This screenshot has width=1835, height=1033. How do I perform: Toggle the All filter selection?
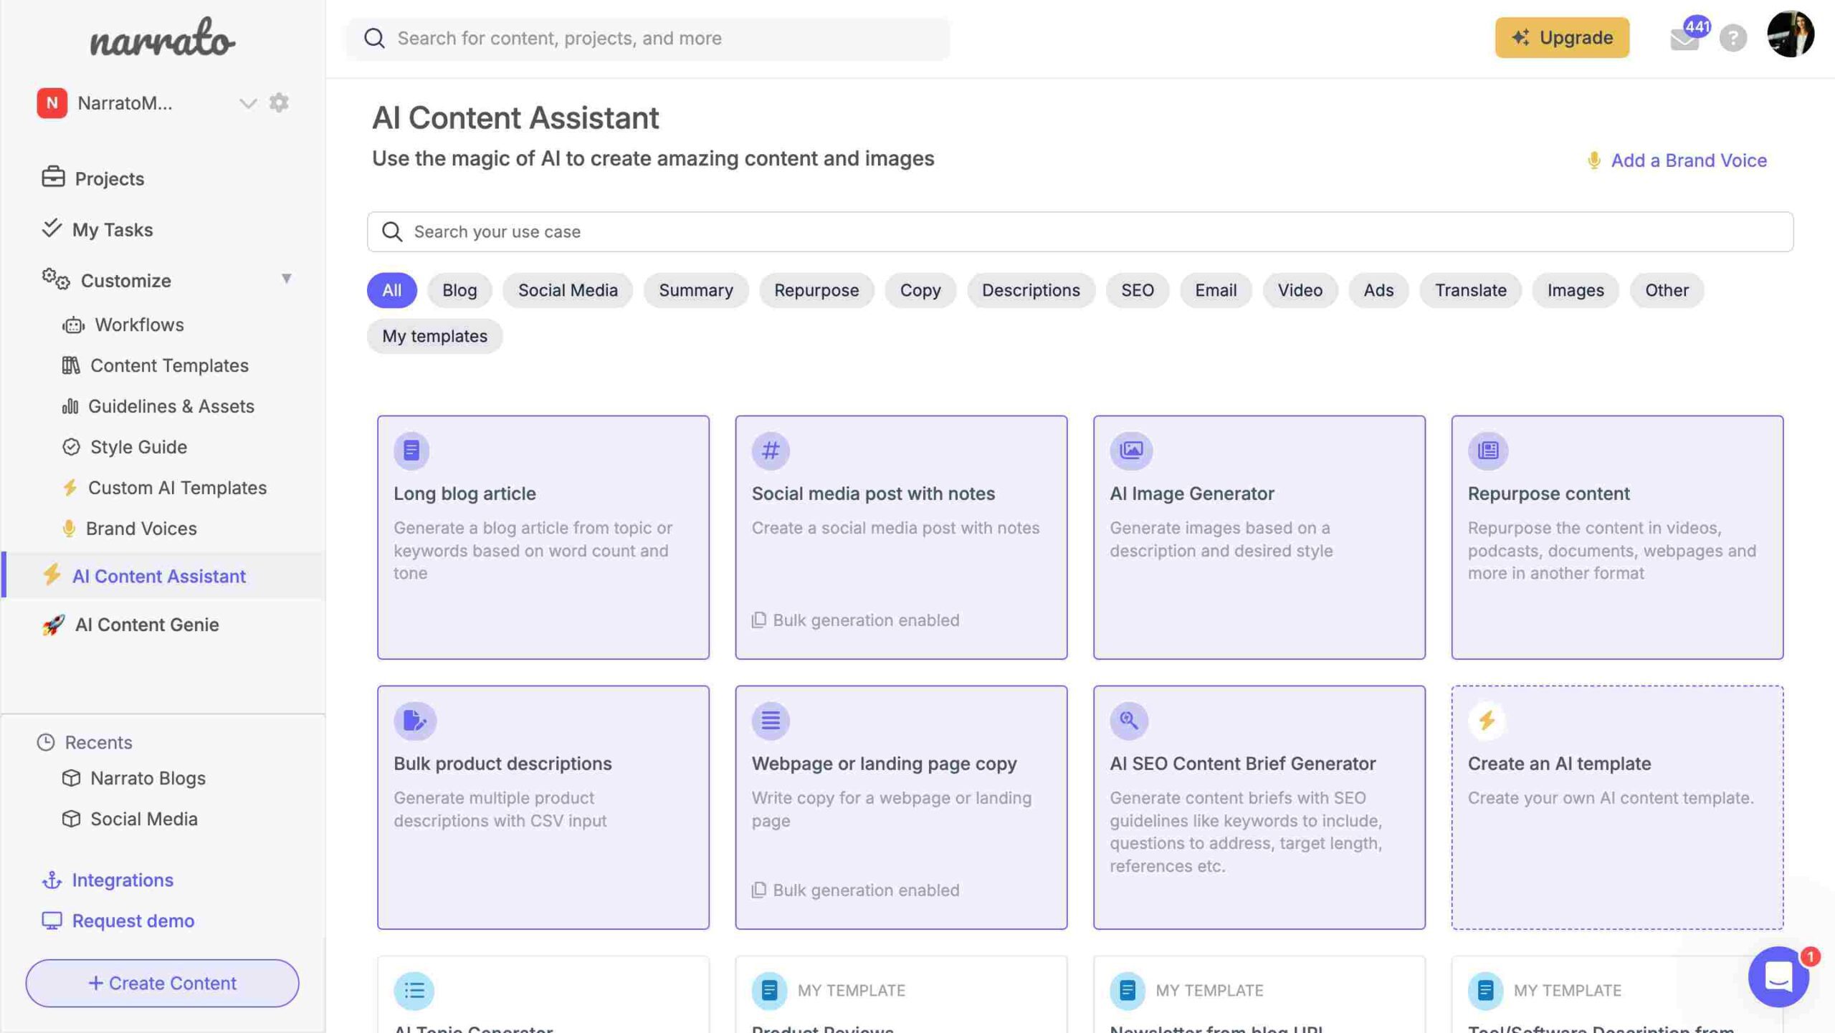(x=392, y=289)
